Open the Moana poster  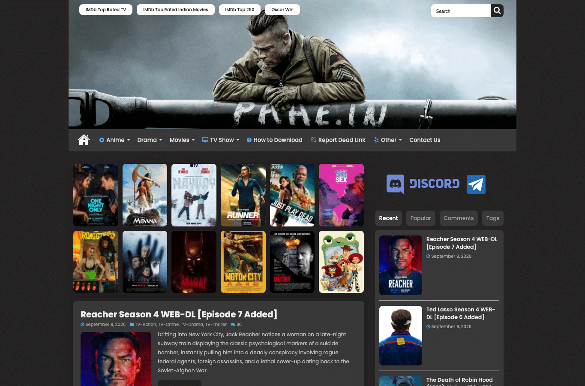pos(145,195)
